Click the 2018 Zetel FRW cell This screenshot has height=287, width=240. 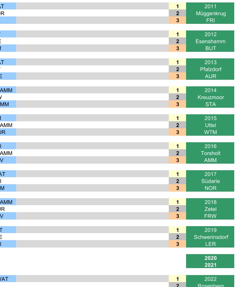[x=210, y=209]
